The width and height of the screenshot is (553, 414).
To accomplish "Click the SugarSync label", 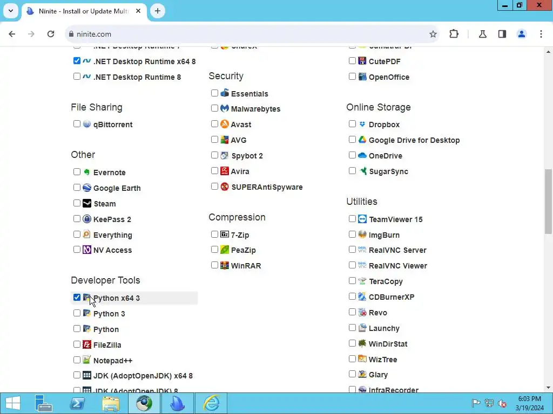I will tap(388, 171).
